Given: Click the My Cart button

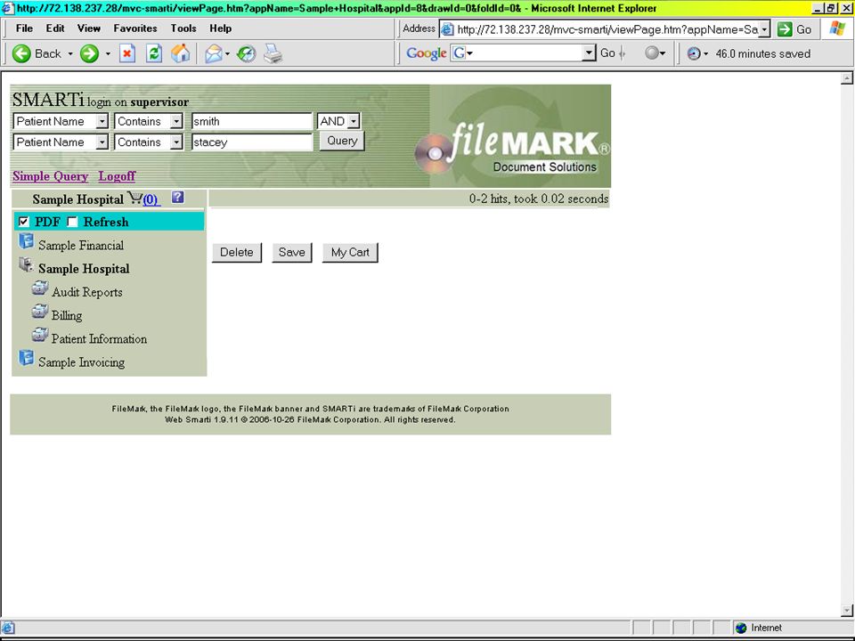Looking at the screenshot, I should click(x=350, y=252).
